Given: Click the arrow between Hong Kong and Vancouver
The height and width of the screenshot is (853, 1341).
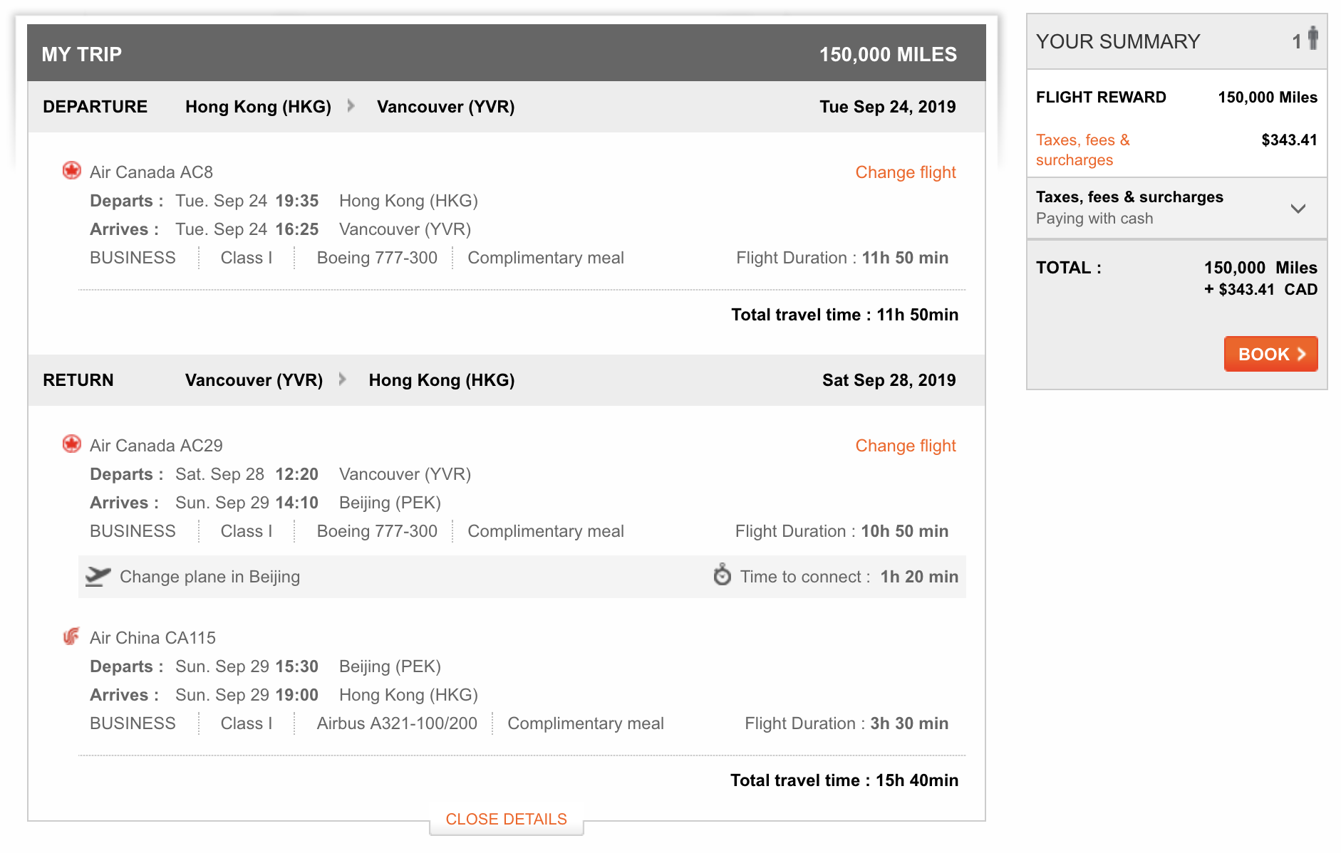Looking at the screenshot, I should point(351,106).
